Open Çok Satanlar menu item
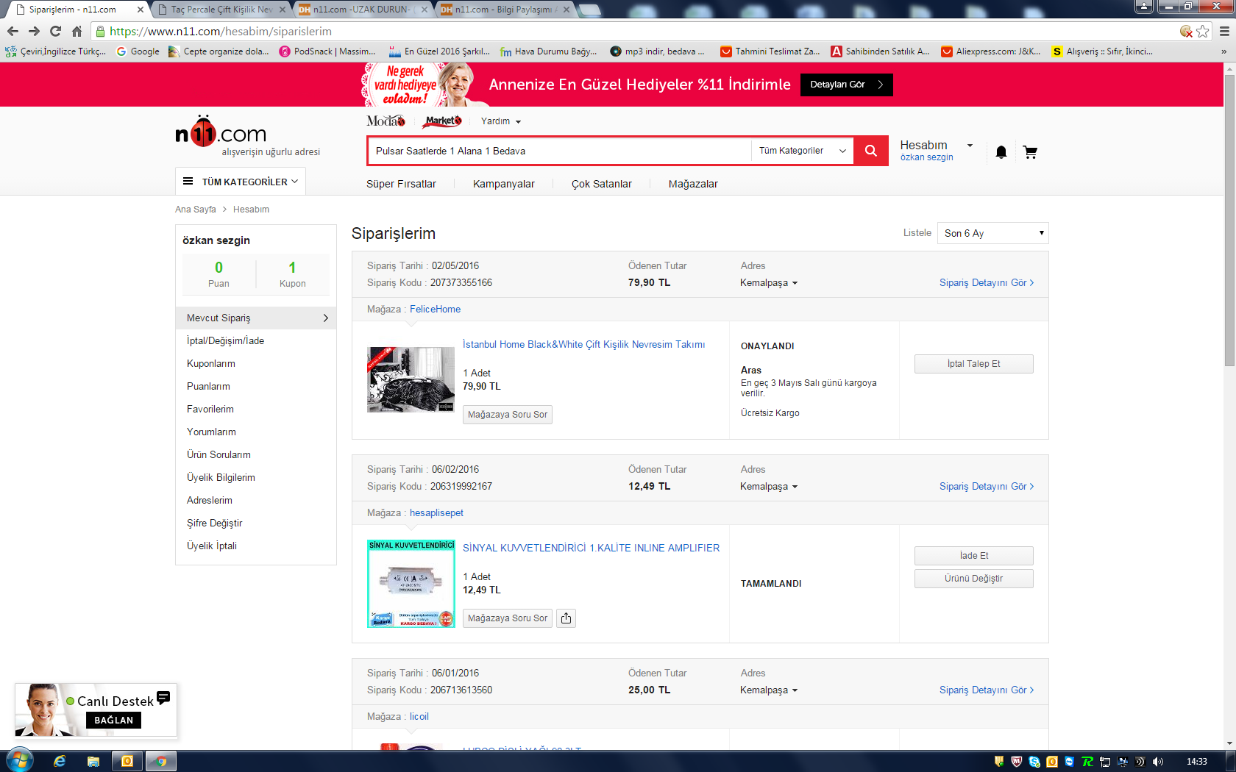The width and height of the screenshot is (1236, 772). [601, 184]
